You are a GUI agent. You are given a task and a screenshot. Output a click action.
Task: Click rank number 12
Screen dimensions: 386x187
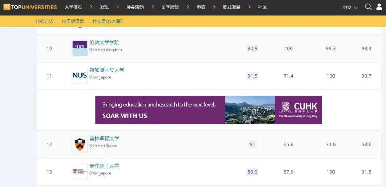(x=49, y=144)
